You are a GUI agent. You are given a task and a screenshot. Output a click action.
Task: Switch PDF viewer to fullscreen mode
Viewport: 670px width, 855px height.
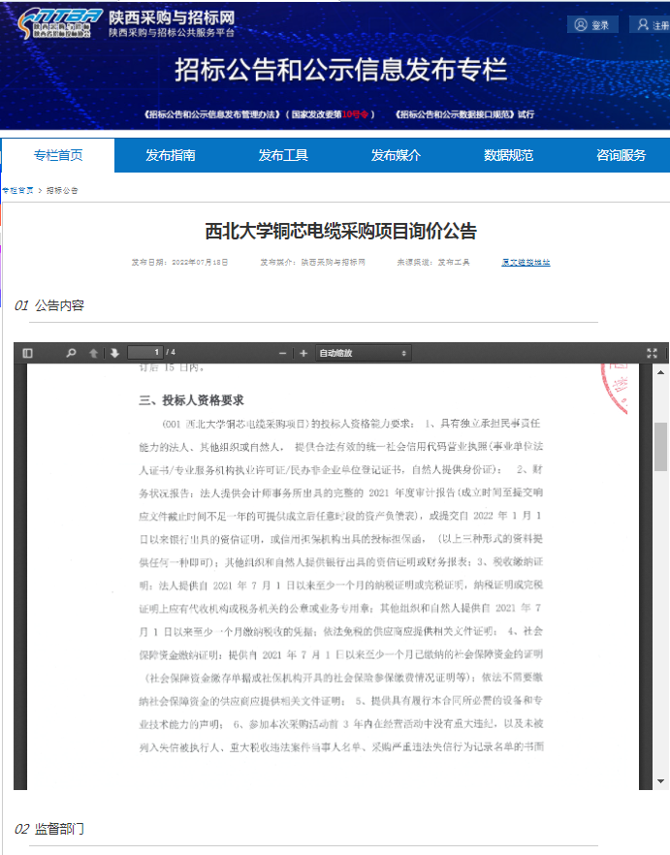click(652, 353)
